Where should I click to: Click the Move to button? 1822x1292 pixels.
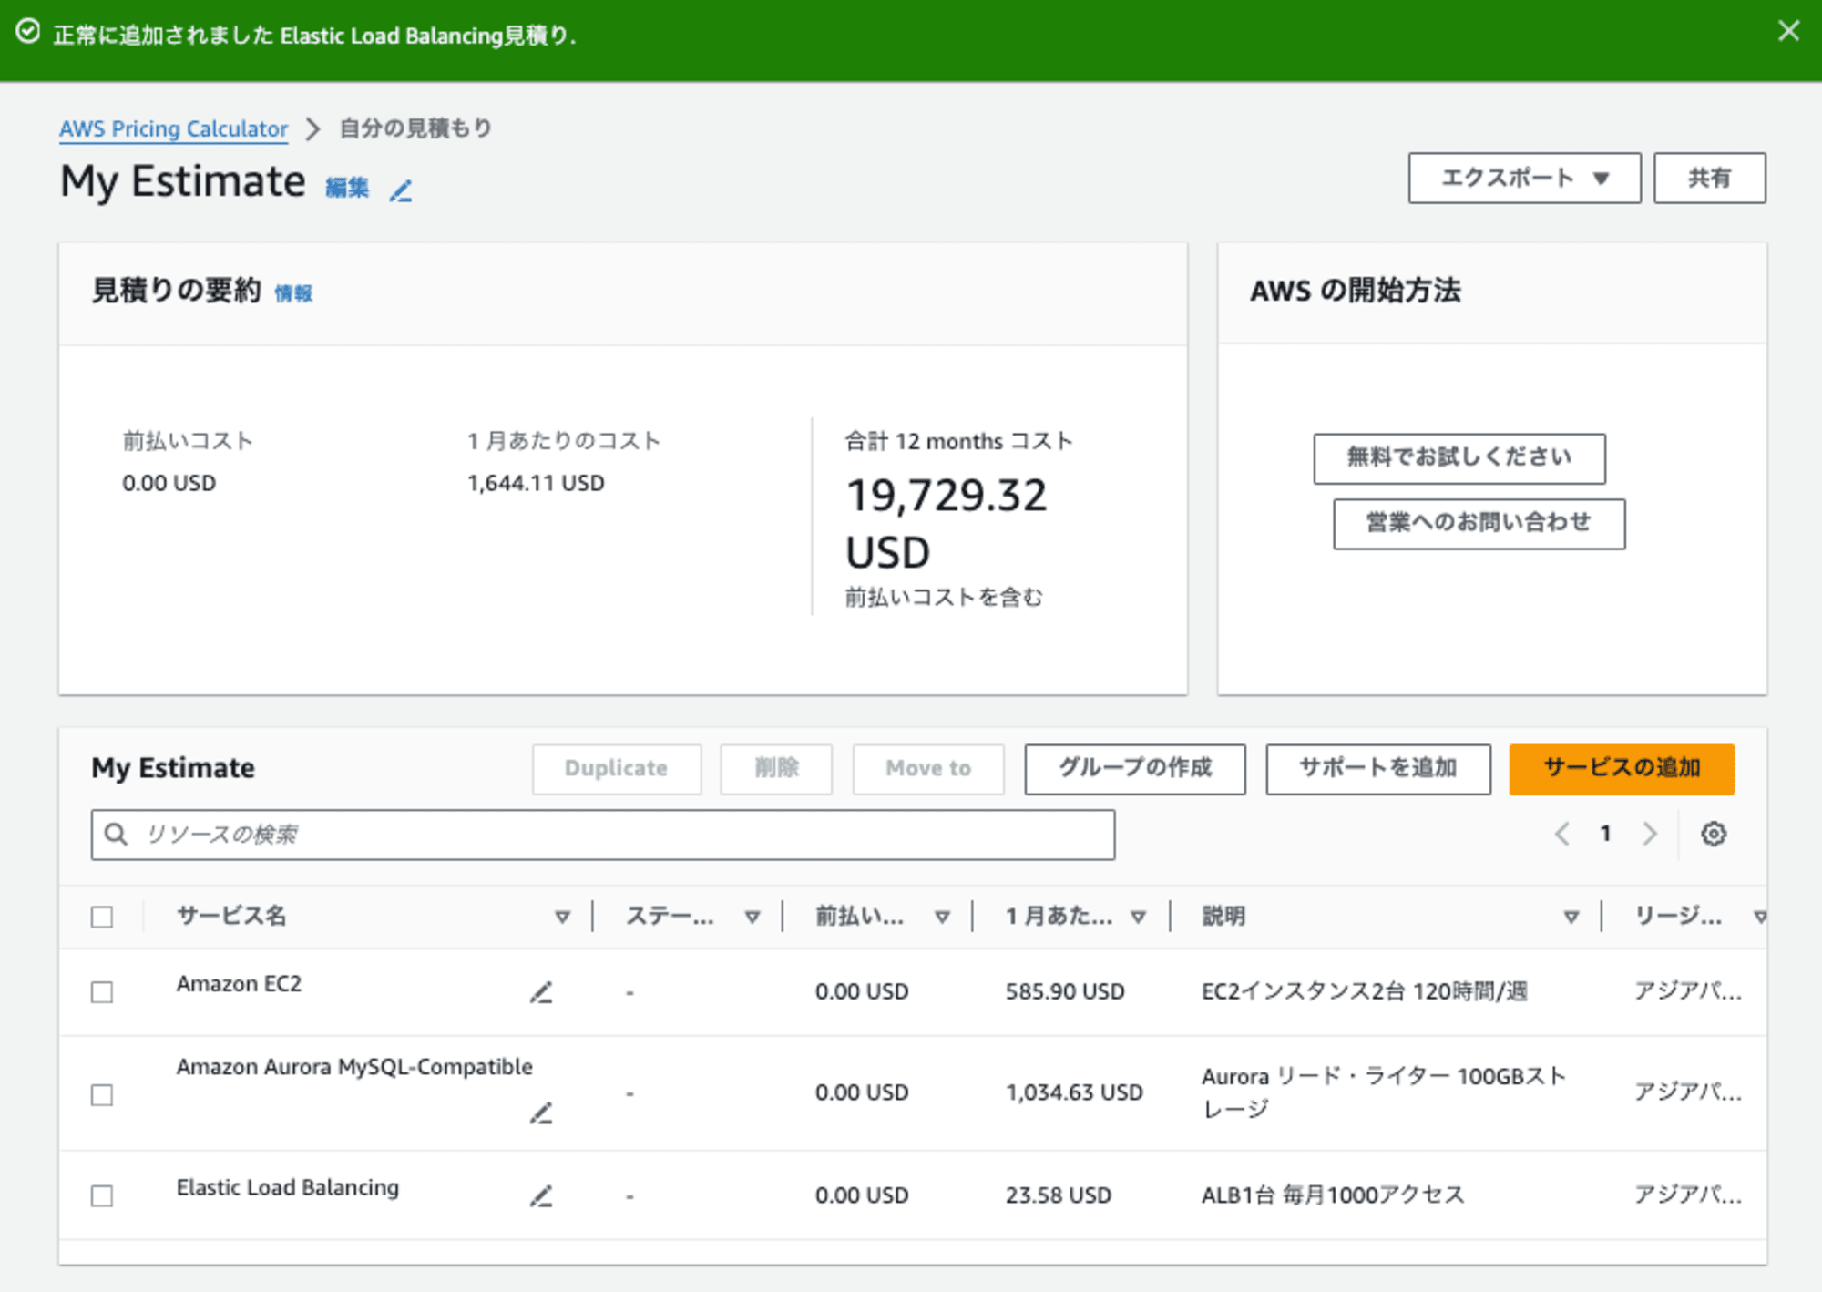coord(928,769)
